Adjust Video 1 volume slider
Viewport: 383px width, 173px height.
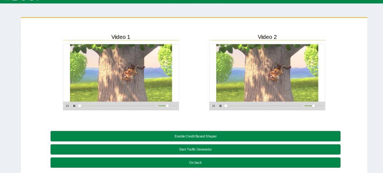(167, 106)
